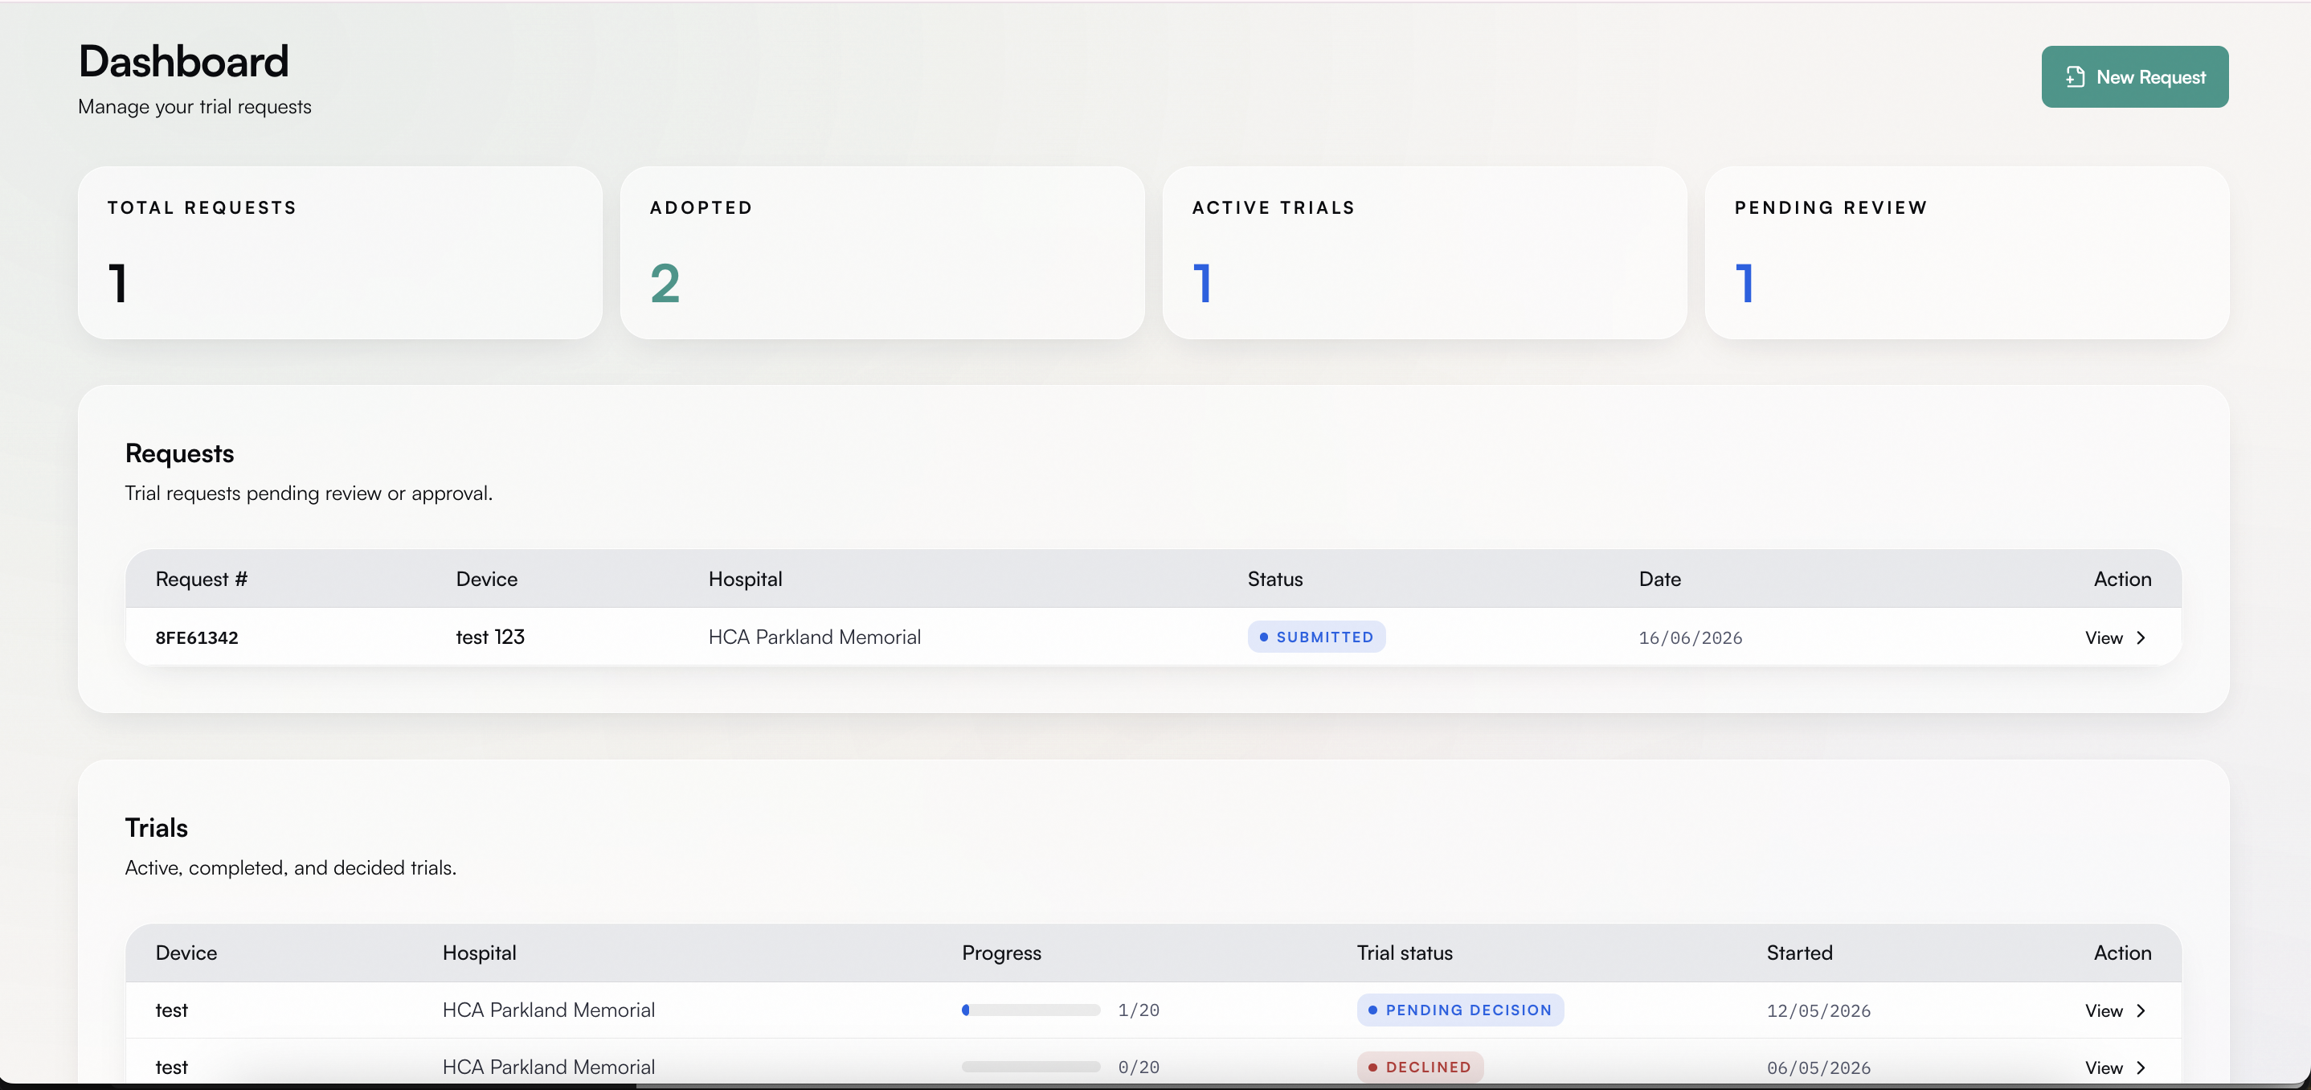The height and width of the screenshot is (1090, 2311).
Task: Click the started date 06/05/2026
Action: point(1818,1067)
